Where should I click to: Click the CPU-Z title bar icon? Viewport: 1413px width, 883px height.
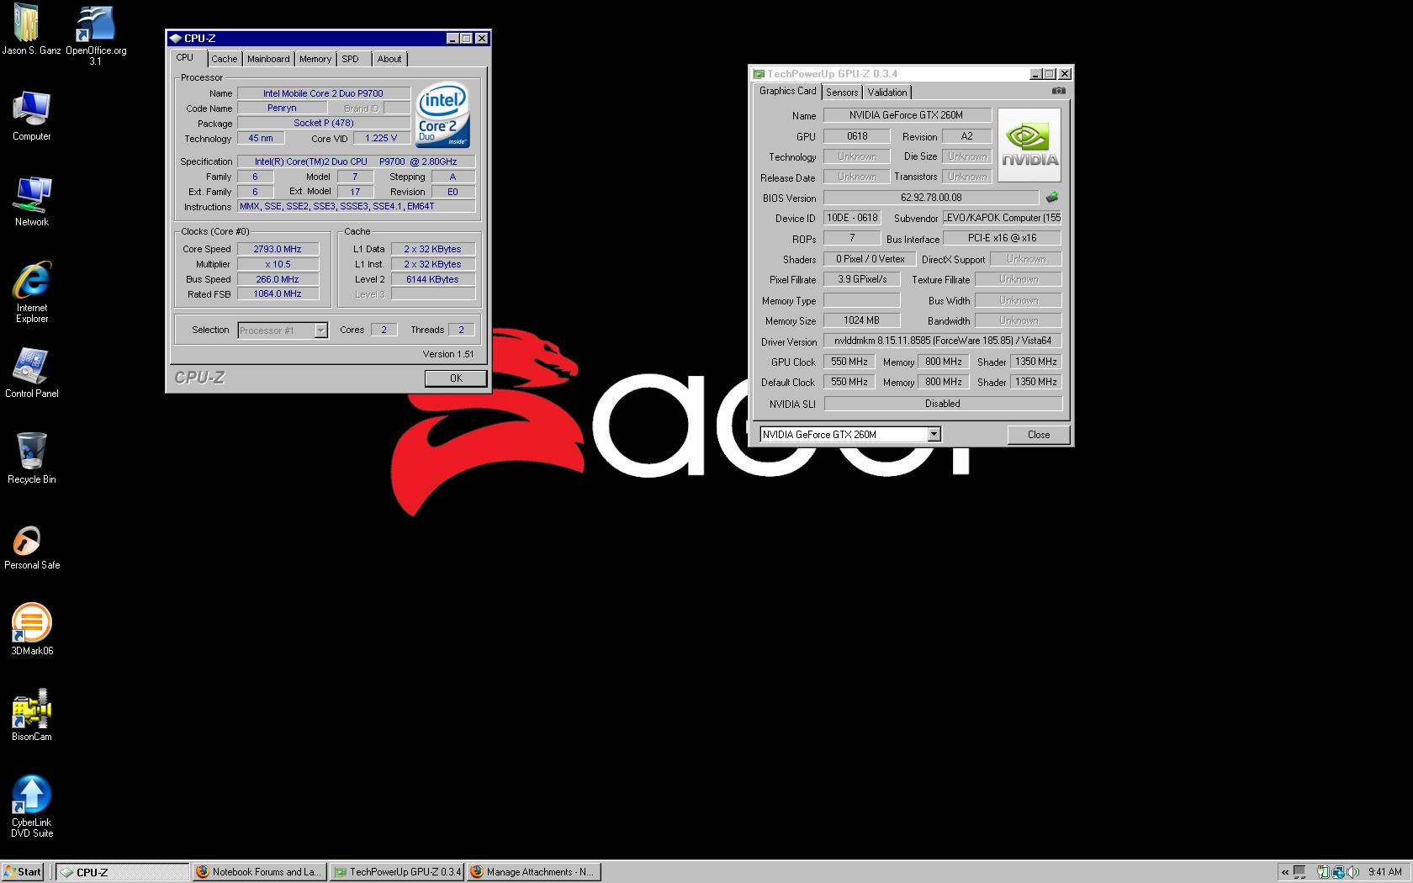click(175, 38)
